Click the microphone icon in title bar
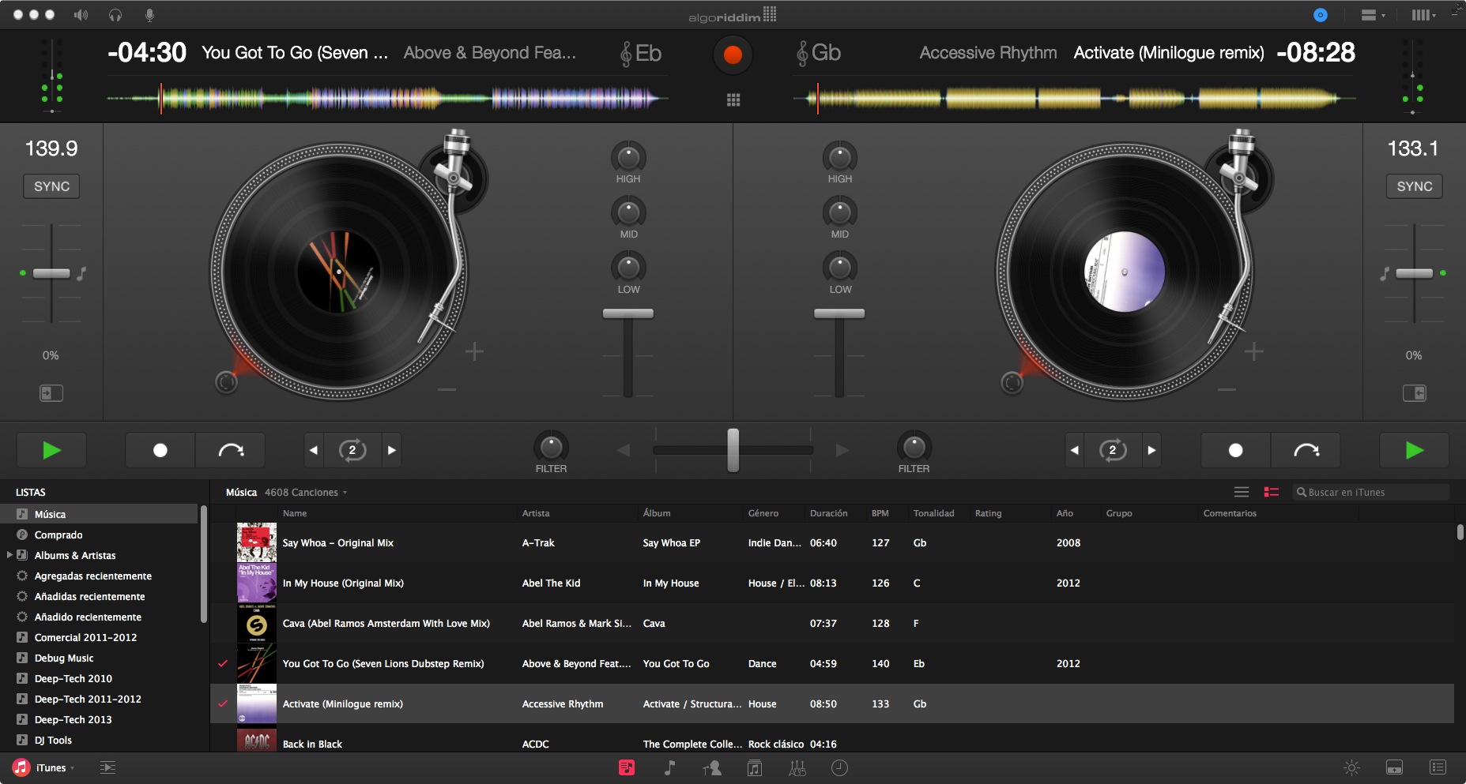The height and width of the screenshot is (784, 1466). [x=149, y=15]
